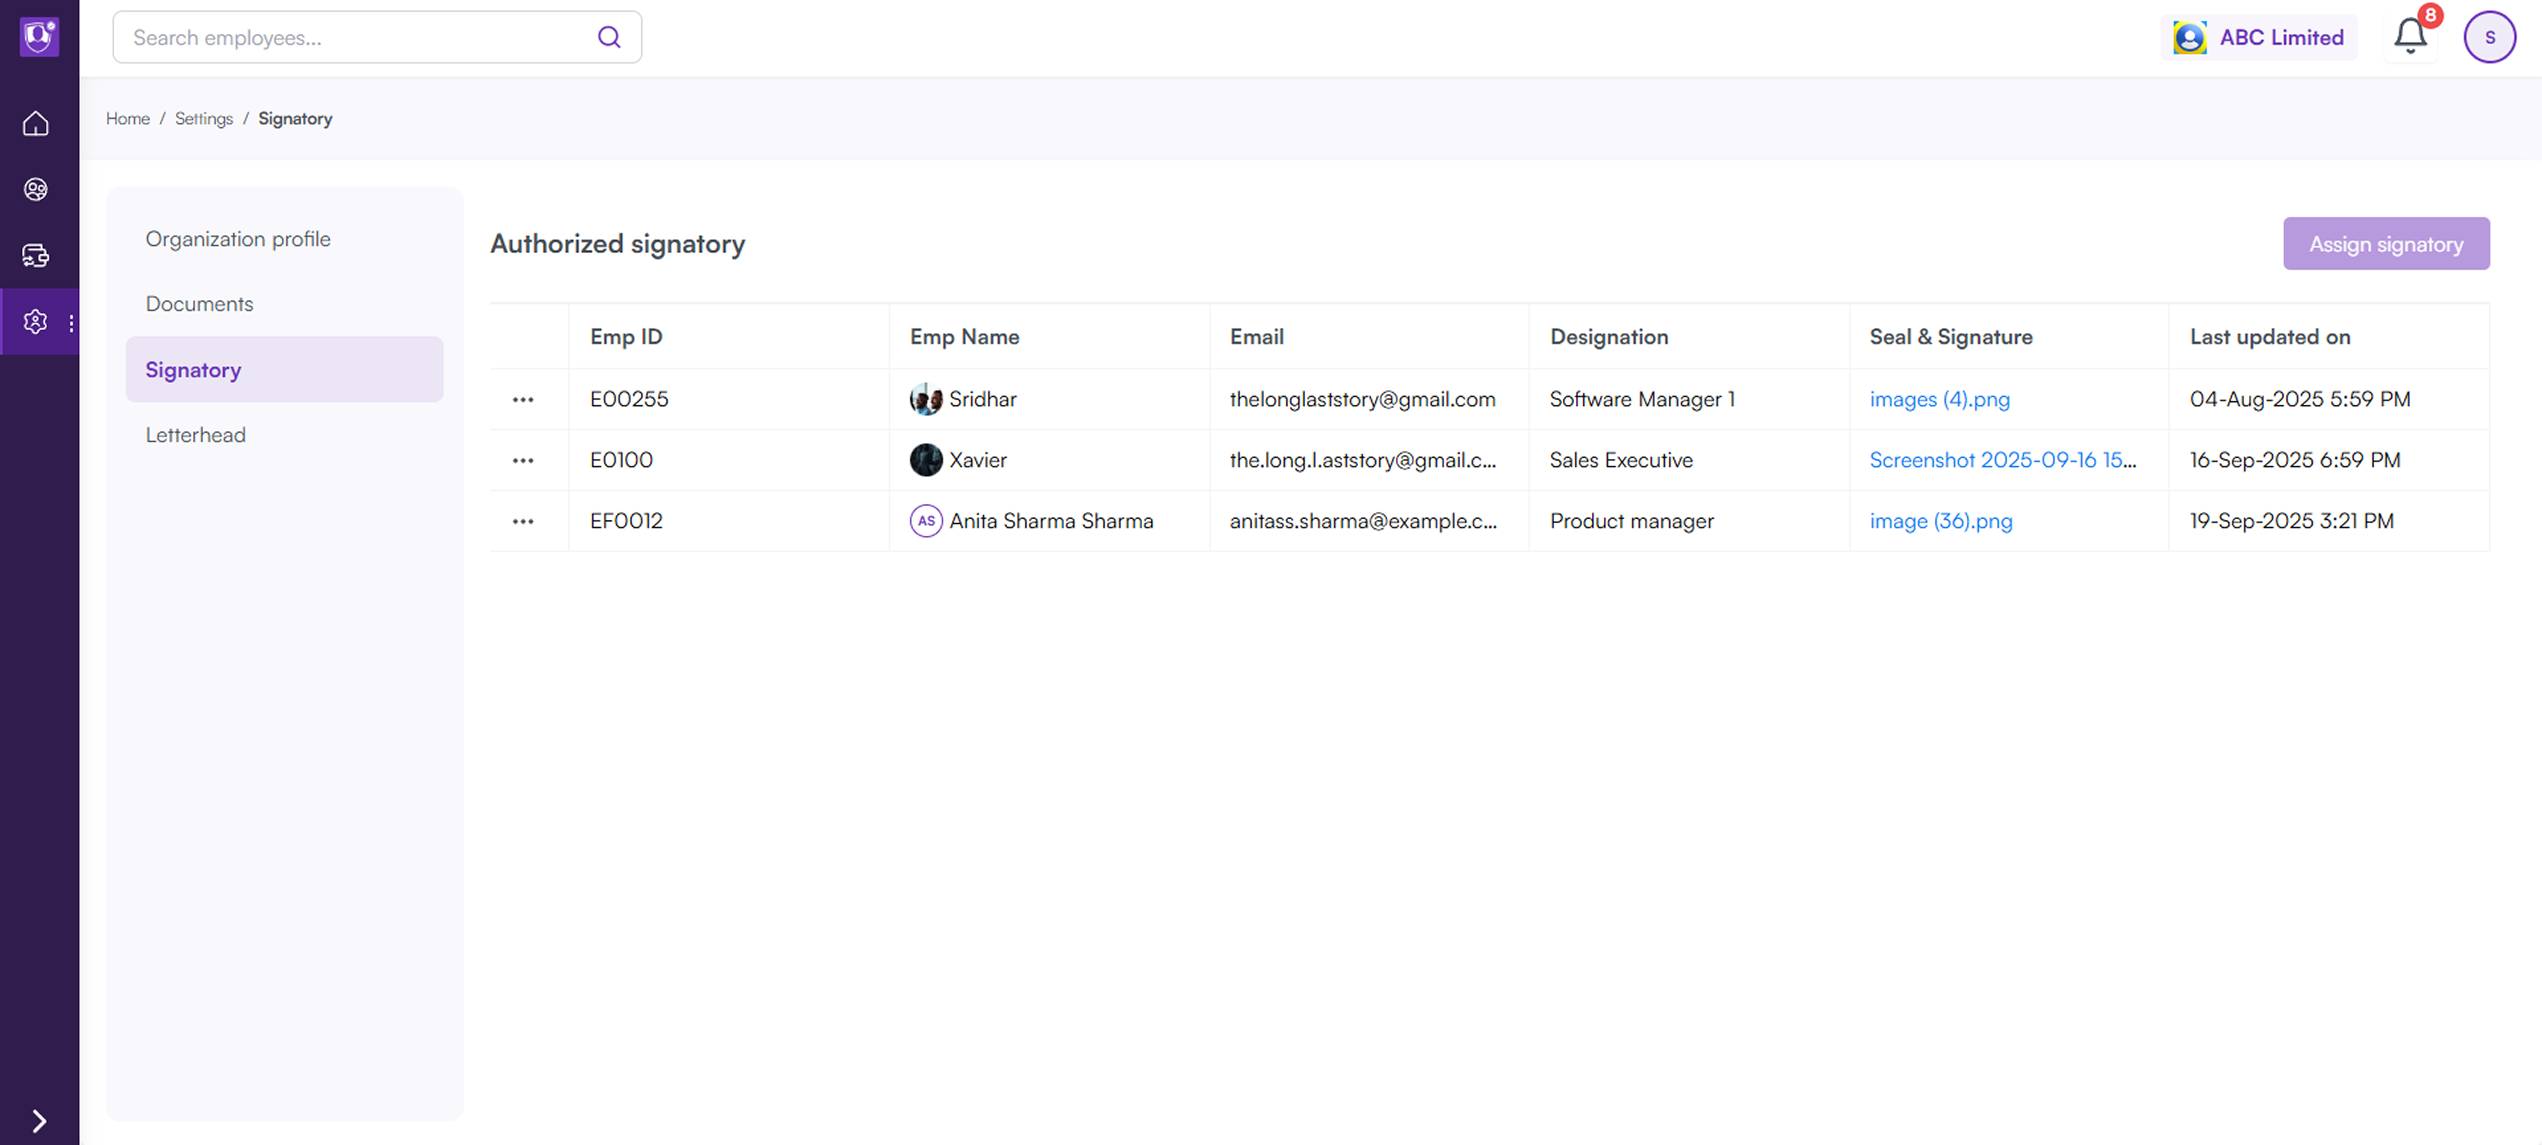Viewport: 2542px width, 1145px height.
Task: Click the app logo at the top left
Action: 39,36
